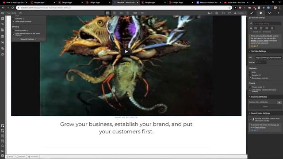Click the undo arrow in top toolbar
Image resolution: width=283 pixels, height=159 pixels.
(209, 13)
